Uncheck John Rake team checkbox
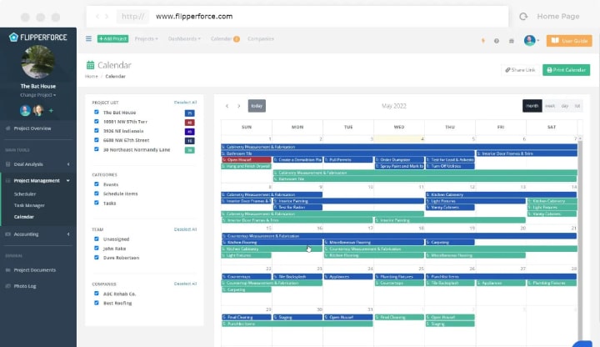Viewport: 600px width, 347px height. 97,249
